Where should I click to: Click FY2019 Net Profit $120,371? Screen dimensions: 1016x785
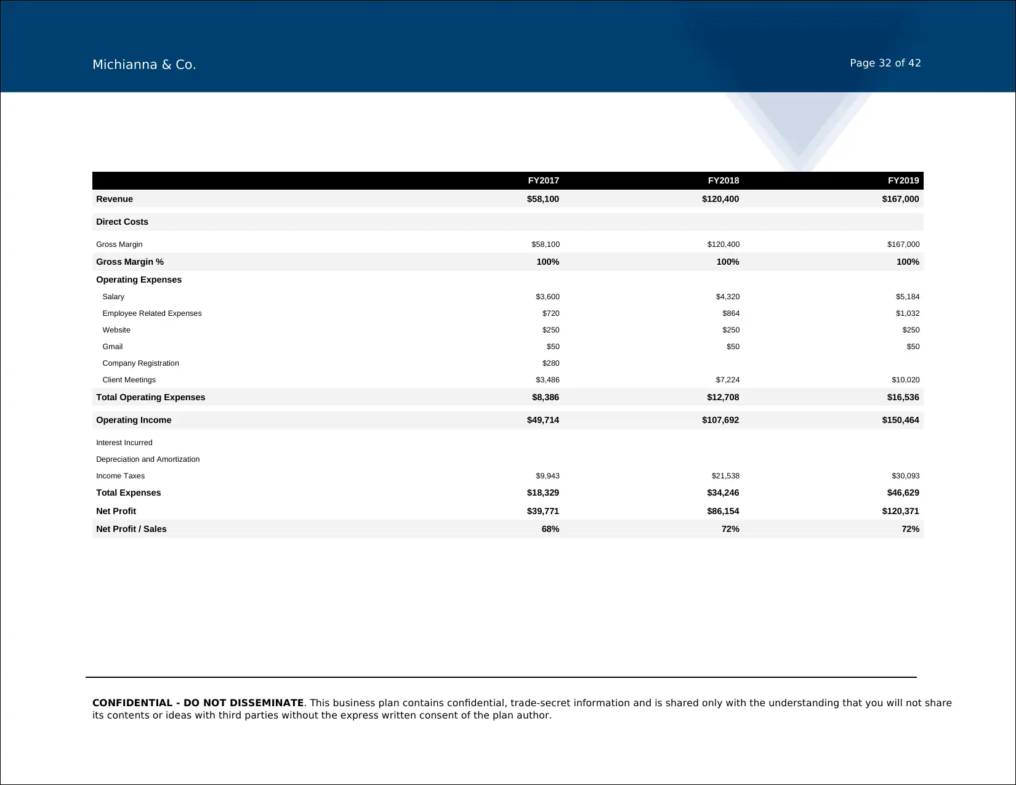[x=900, y=511]
